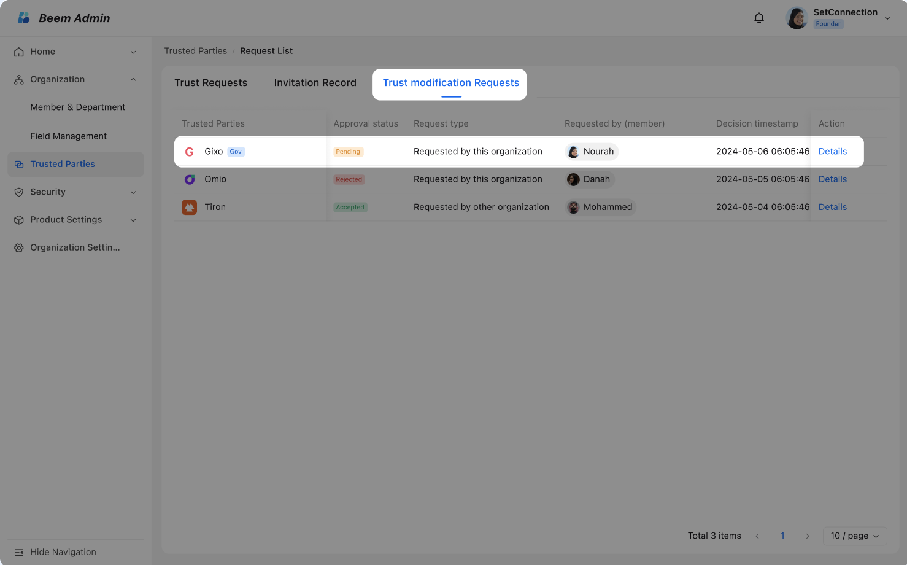The image size is (907, 565).
Task: Collapse the Organization section chevron
Action: coord(133,79)
